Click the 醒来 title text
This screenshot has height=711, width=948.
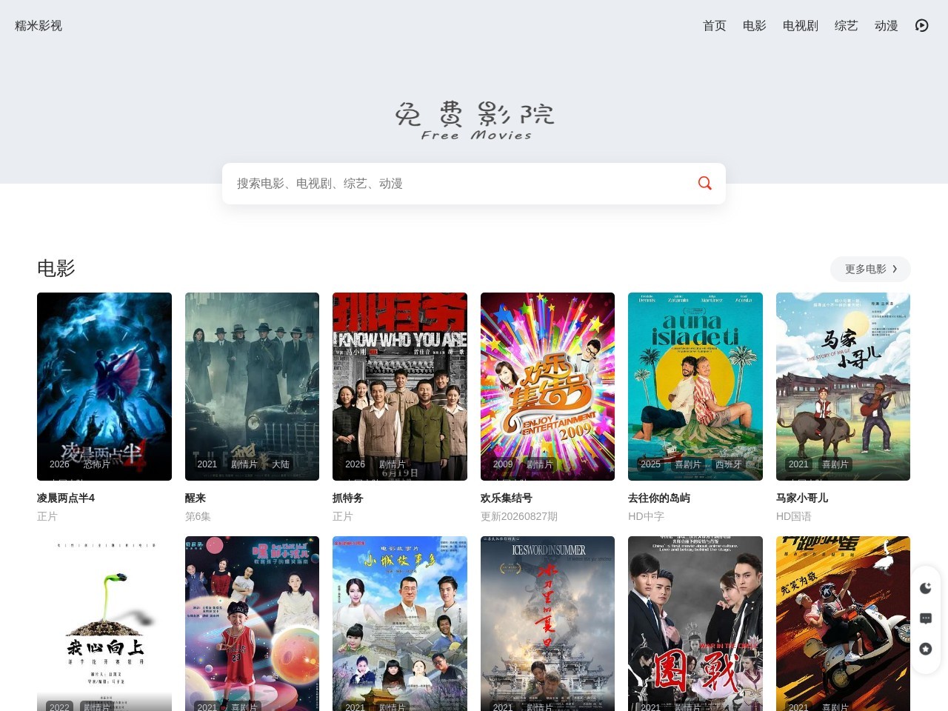tap(196, 498)
